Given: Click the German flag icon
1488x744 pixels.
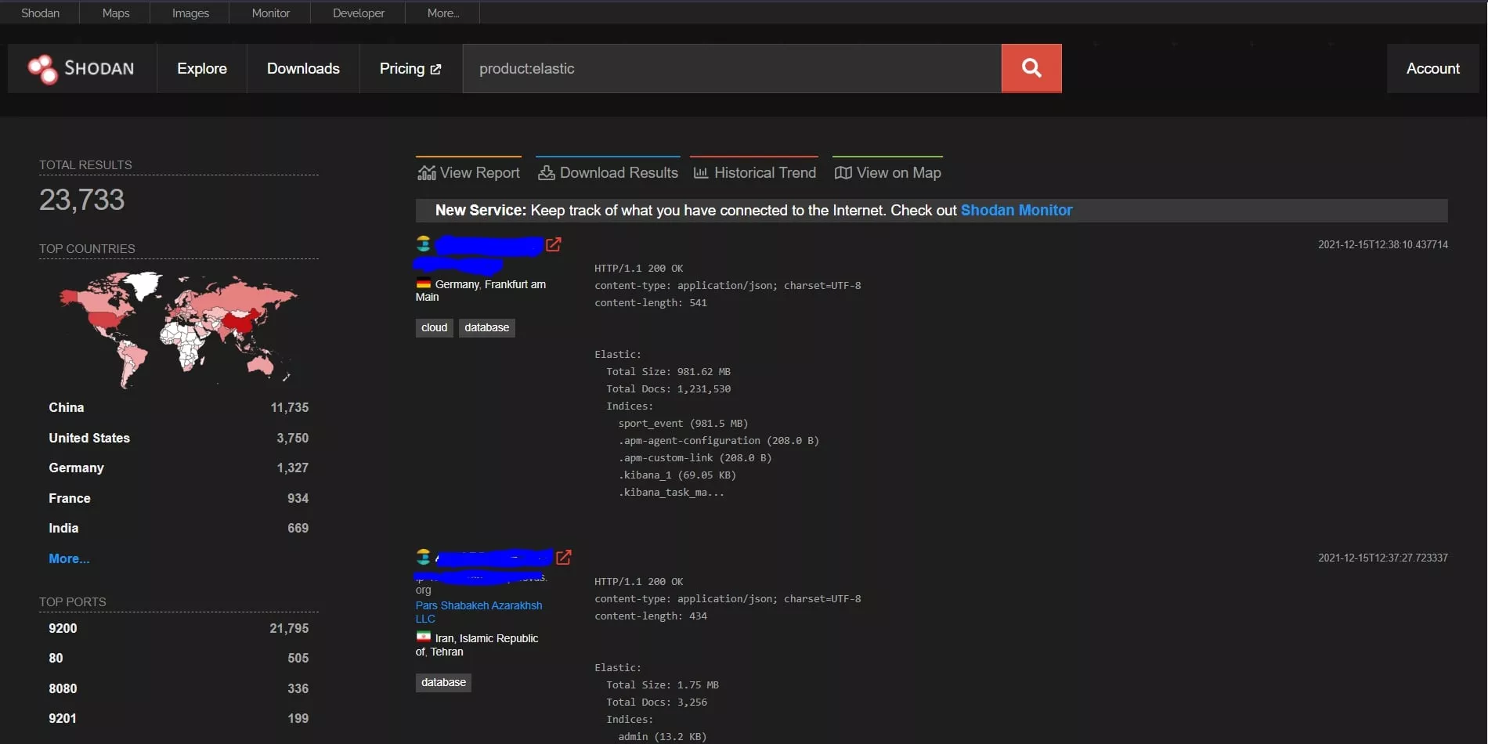Looking at the screenshot, I should coord(424,284).
